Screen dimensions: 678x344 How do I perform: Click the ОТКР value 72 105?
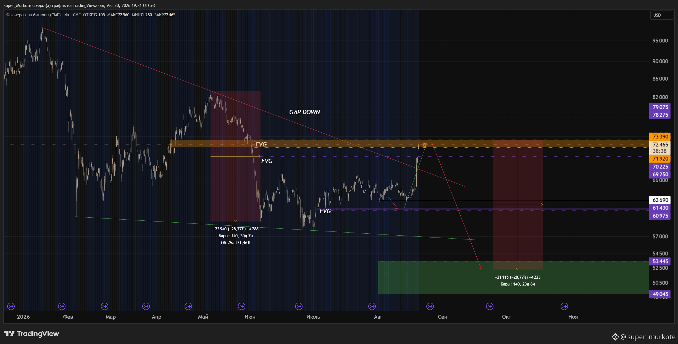click(99, 15)
